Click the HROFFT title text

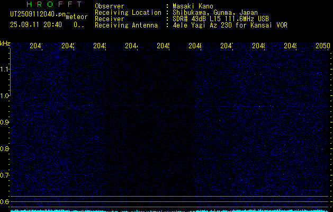(54, 4)
